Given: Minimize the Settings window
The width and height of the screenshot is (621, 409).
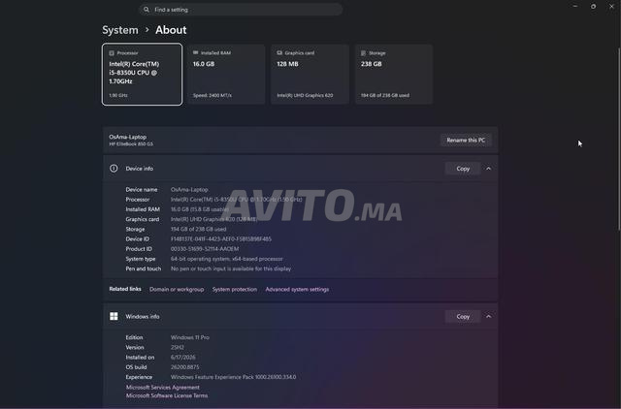Looking at the screenshot, I should [575, 7].
